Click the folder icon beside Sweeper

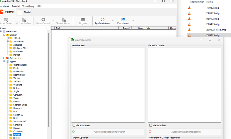11,108
